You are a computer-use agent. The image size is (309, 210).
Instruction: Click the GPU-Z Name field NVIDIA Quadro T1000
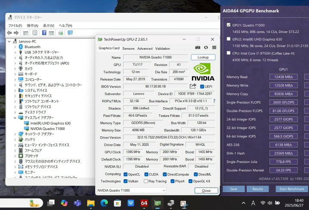155,57
